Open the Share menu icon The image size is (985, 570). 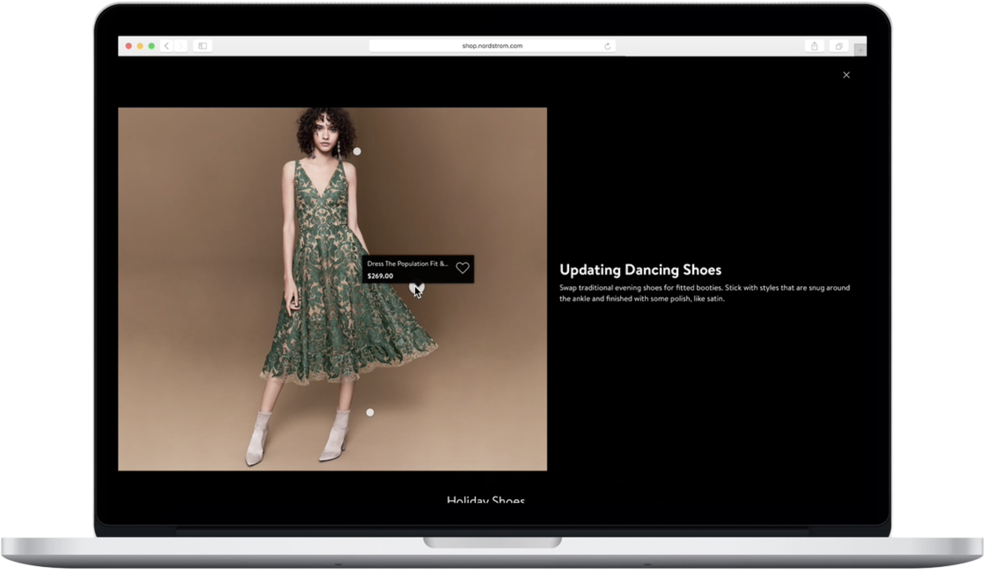point(814,46)
